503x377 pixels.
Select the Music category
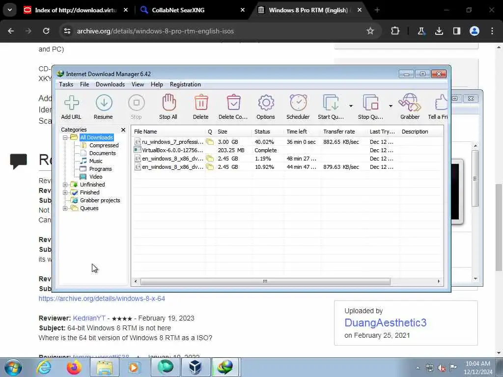tap(96, 161)
